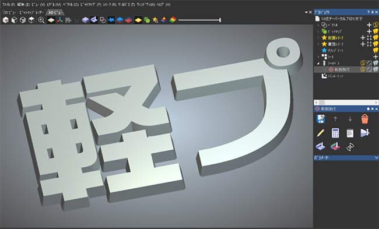Adjust the toolbar detail slider
This screenshot has width=379, height=229.
pyautogui.click(x=199, y=20)
